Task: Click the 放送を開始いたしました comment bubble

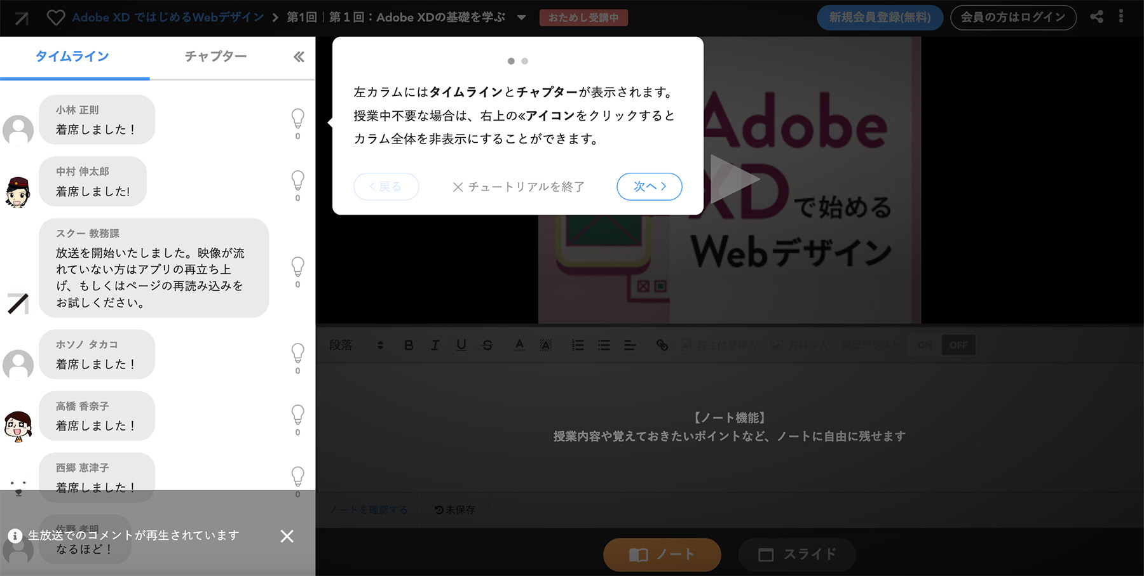Action: pyautogui.click(x=154, y=268)
